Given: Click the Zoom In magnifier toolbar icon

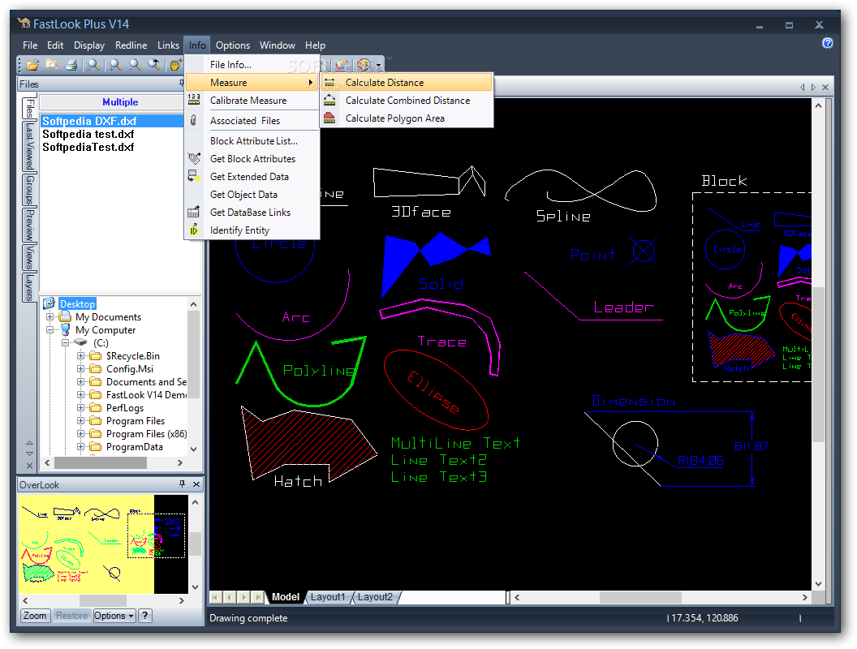Looking at the screenshot, I should pyautogui.click(x=115, y=65).
